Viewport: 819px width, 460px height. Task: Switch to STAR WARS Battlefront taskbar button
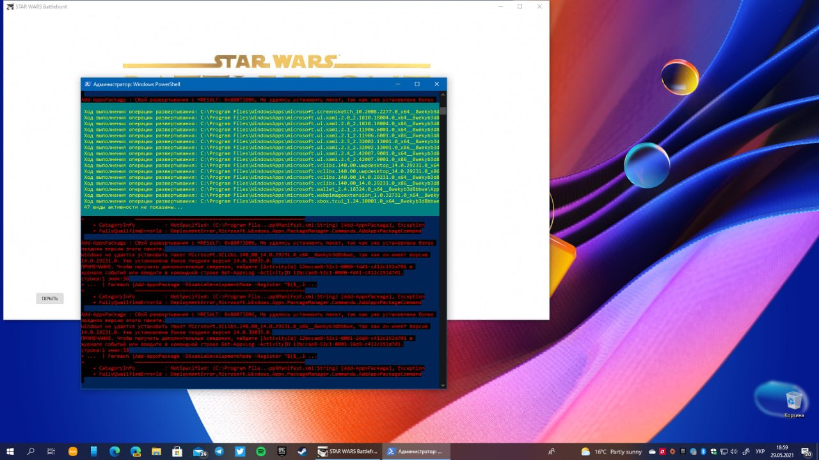[347, 451]
